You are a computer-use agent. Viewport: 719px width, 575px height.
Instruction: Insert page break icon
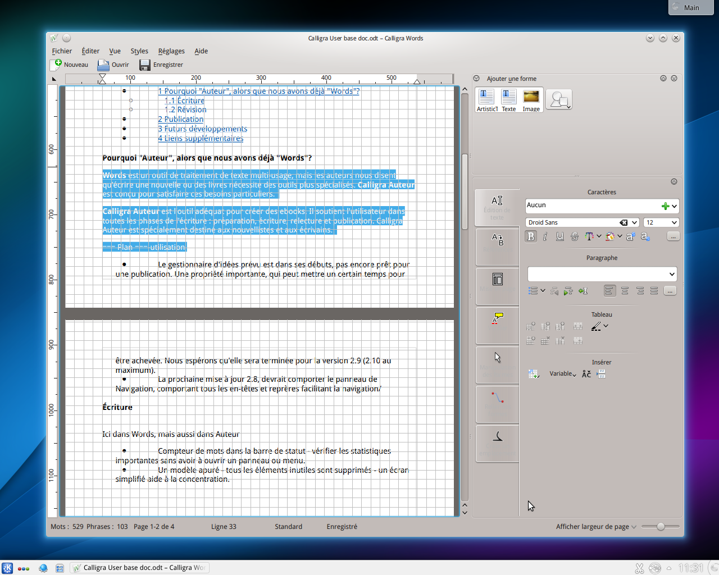601,374
